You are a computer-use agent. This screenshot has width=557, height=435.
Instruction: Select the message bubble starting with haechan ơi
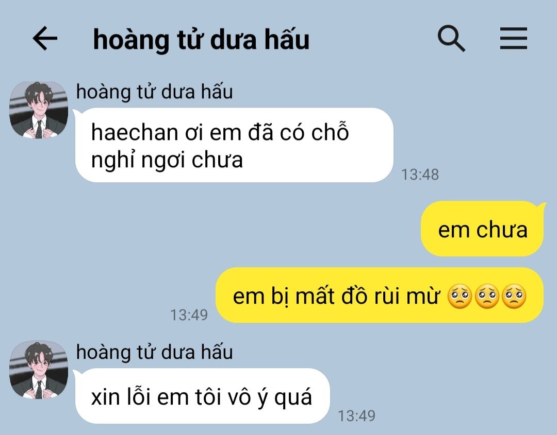click(234, 145)
